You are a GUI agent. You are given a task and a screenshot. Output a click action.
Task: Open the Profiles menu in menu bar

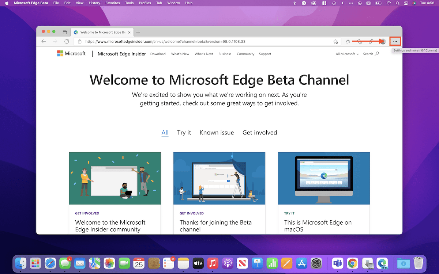pos(145,3)
